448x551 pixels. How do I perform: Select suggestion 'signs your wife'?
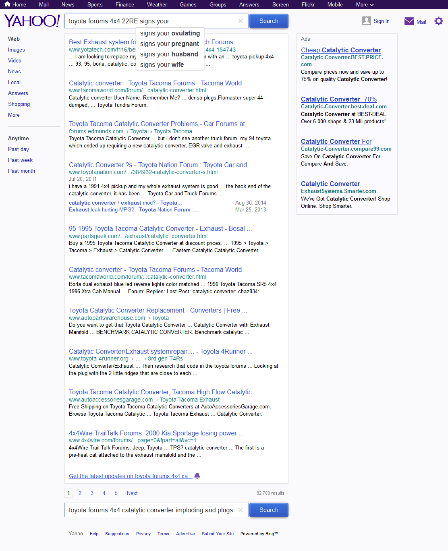pyautogui.click(x=170, y=64)
